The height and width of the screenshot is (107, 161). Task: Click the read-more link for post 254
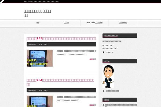tap(92, 105)
